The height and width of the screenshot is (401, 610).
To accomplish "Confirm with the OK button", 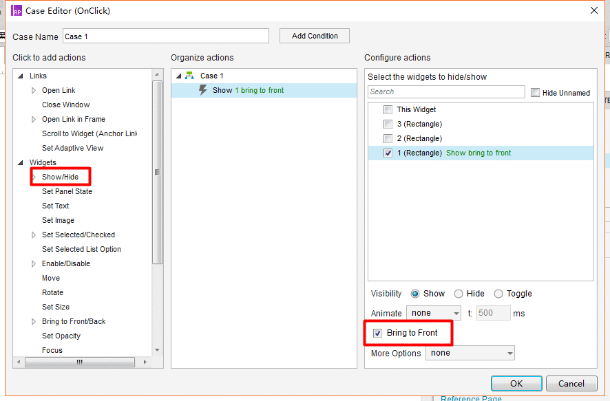I will pyautogui.click(x=516, y=384).
